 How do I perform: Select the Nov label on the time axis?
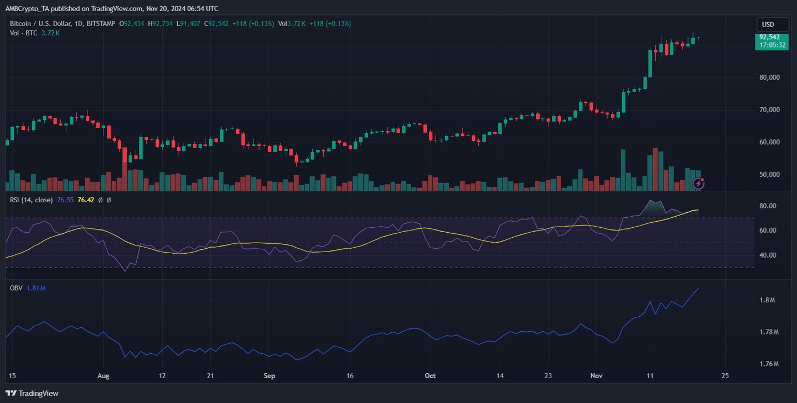point(596,375)
